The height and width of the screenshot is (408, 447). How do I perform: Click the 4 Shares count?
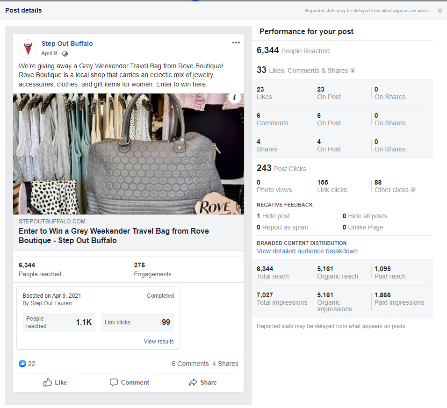click(x=225, y=364)
